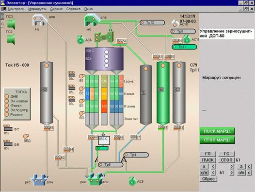Open the Сервис menu
Image resolution: width=255 pixels, height=192 pixels.
pyautogui.click(x=56, y=9)
